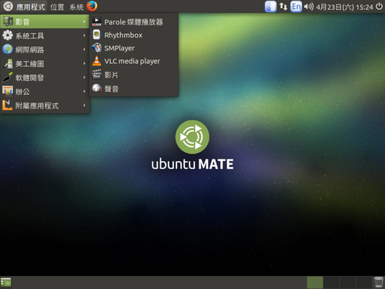Image resolution: width=385 pixels, height=289 pixels.
Task: Switch to the fourth workspace
Action: [x=363, y=282]
